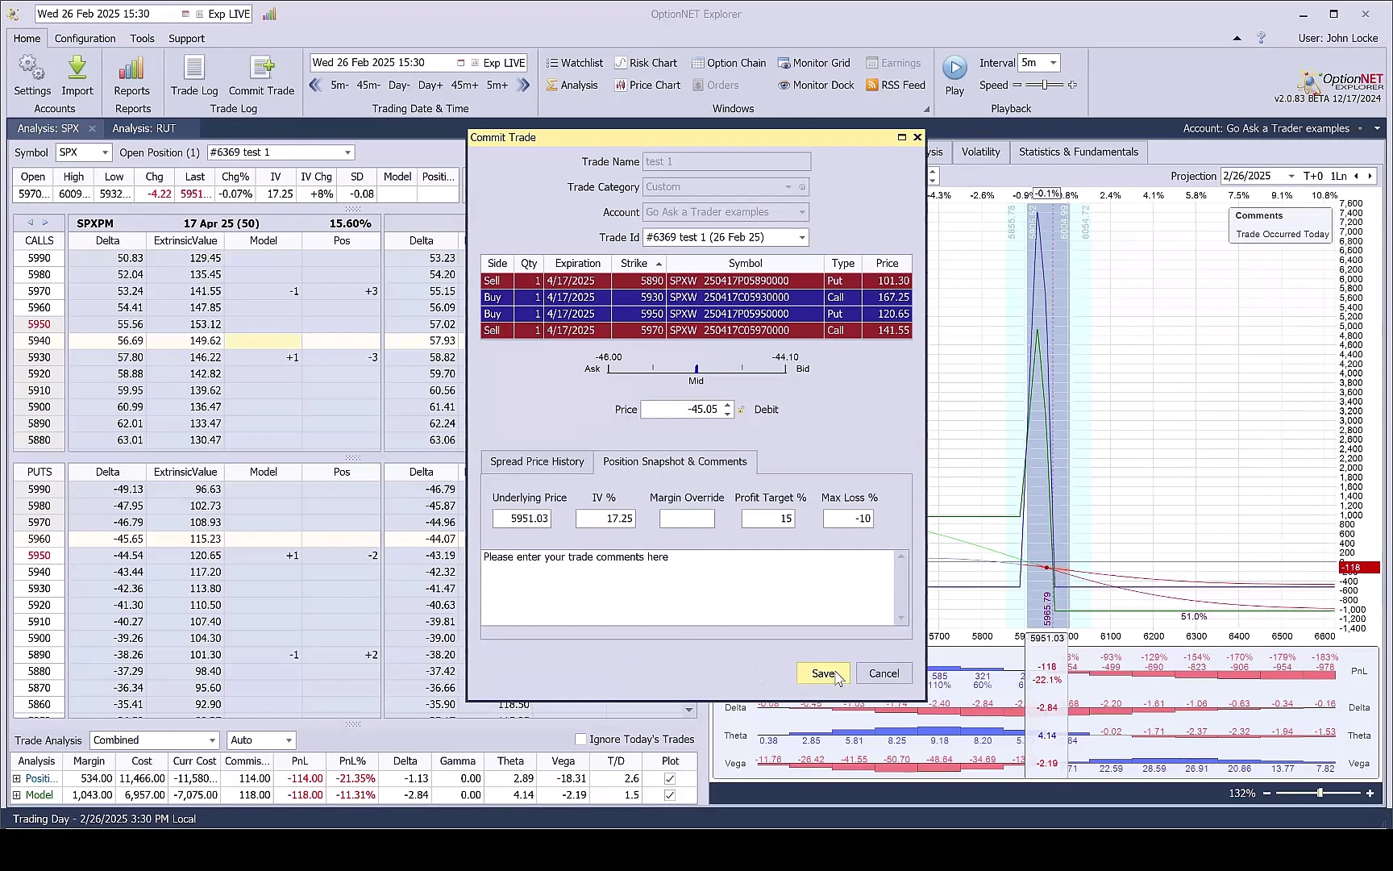Viewport: 1393px width, 871px height.
Task: Open the Auto dropdown in Trade Analysis
Action: pos(288,740)
